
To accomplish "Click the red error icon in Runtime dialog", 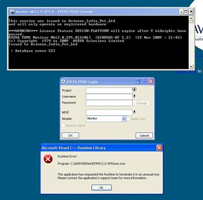I will [48, 159].
